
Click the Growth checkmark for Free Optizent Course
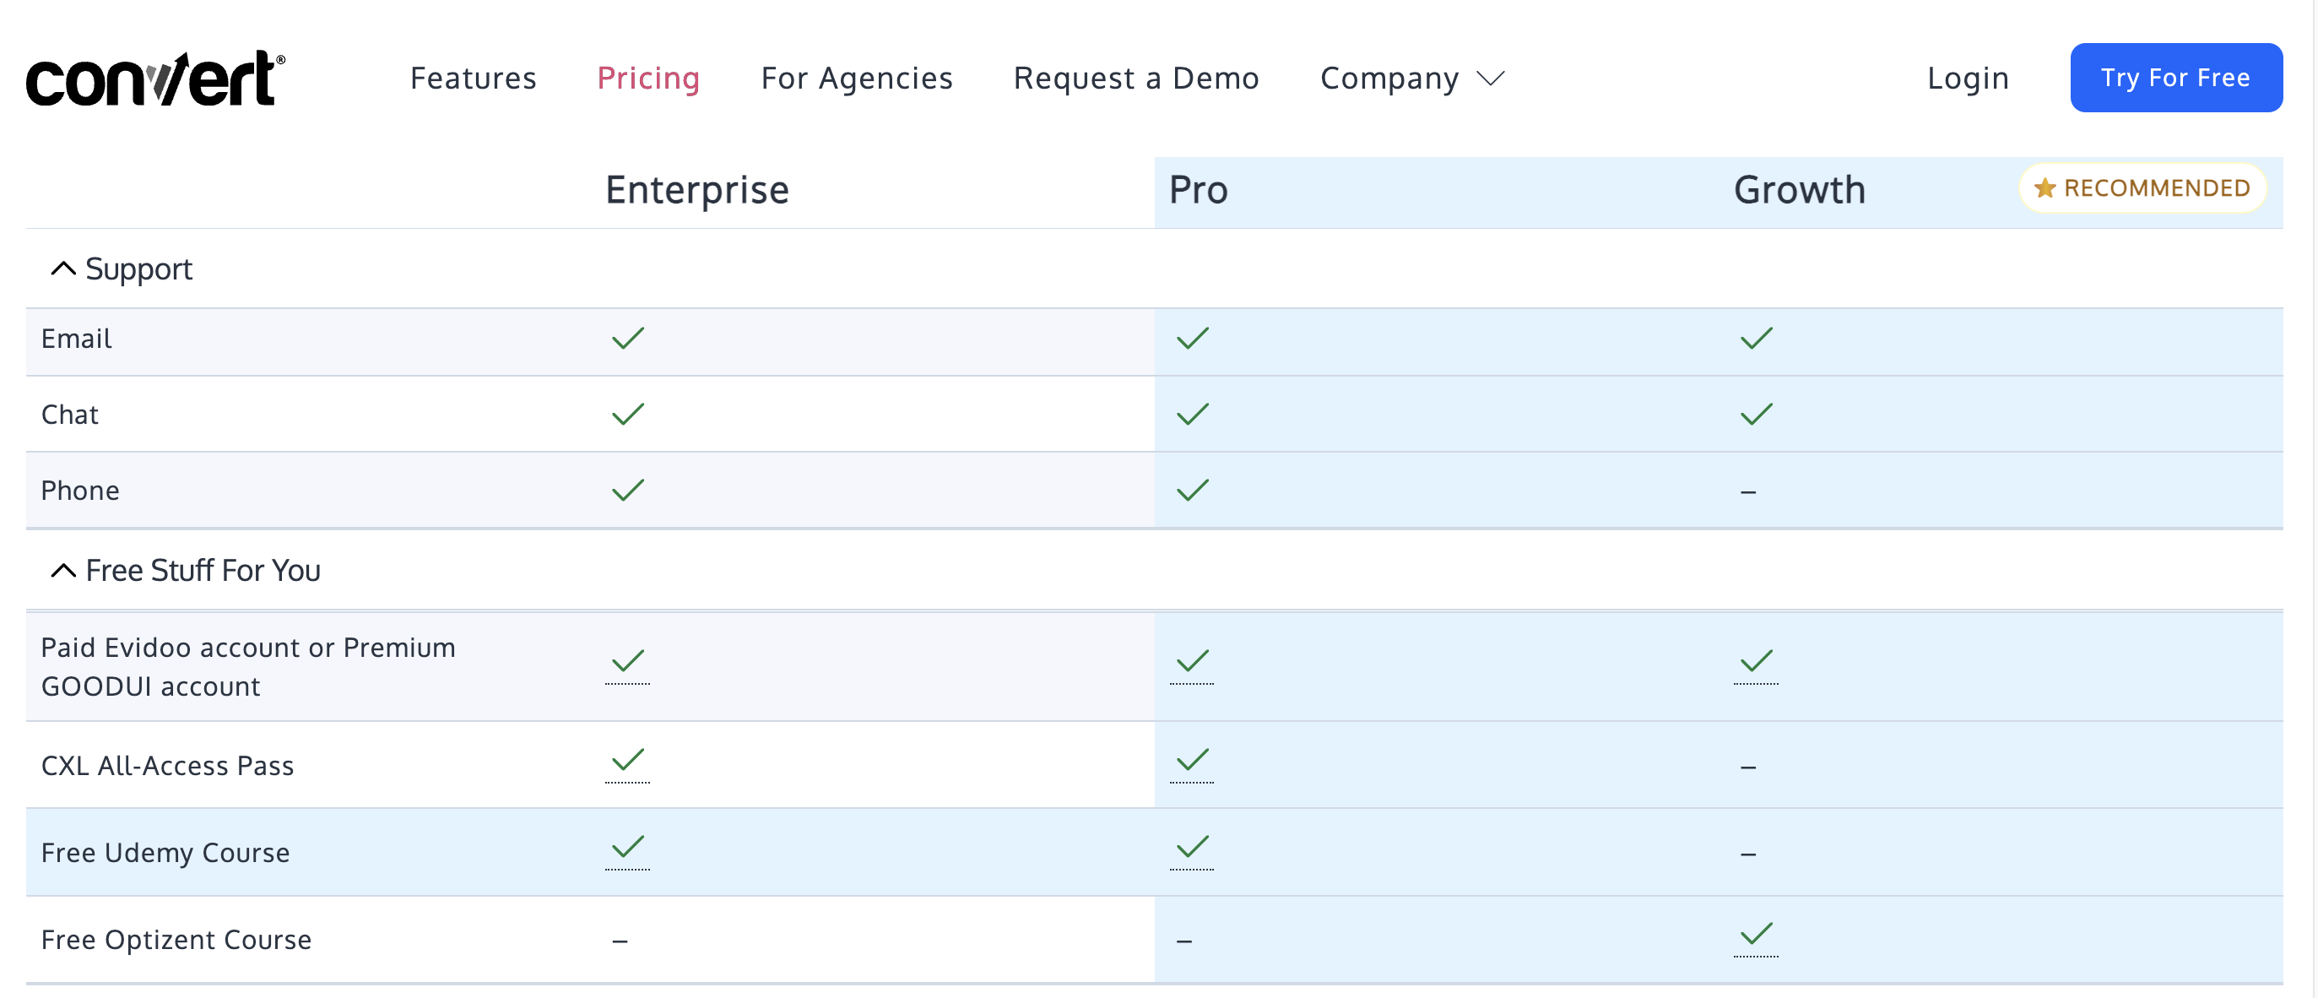pos(1756,934)
